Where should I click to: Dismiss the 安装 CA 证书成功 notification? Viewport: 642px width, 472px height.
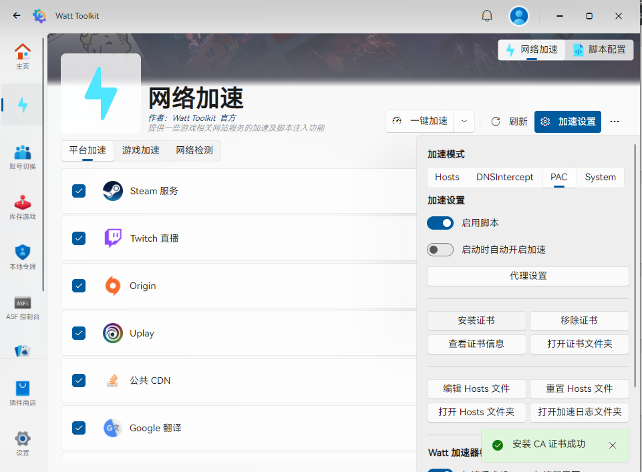[613, 445]
